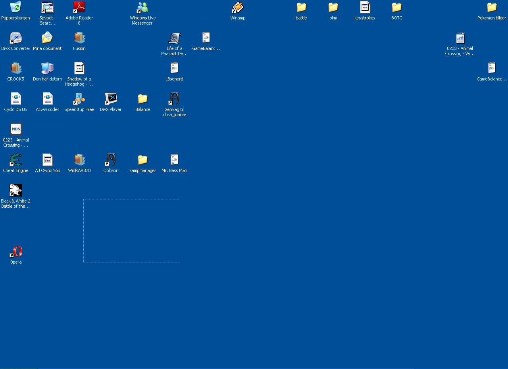Select the Oblivion game shortcut
Image resolution: width=508 pixels, height=369 pixels.
(111, 160)
